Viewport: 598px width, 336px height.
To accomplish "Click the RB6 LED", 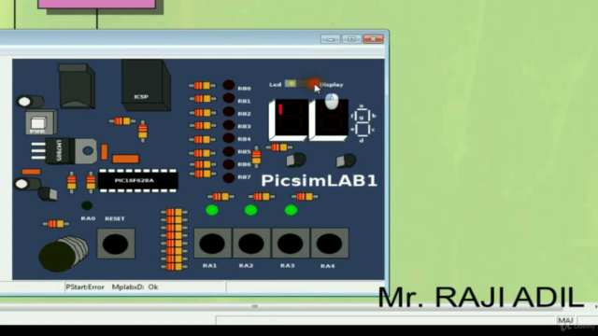I will tap(228, 164).
